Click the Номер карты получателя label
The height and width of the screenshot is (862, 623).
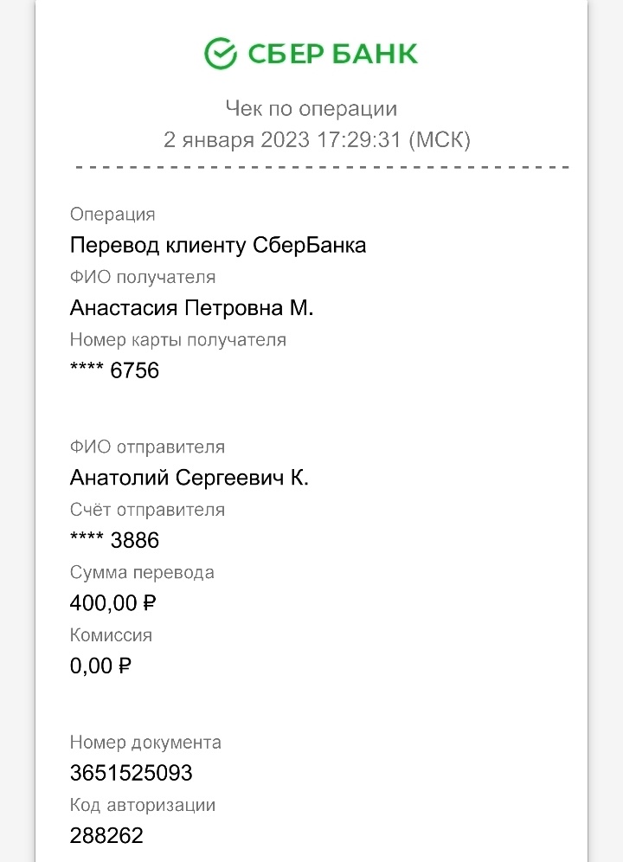point(178,340)
